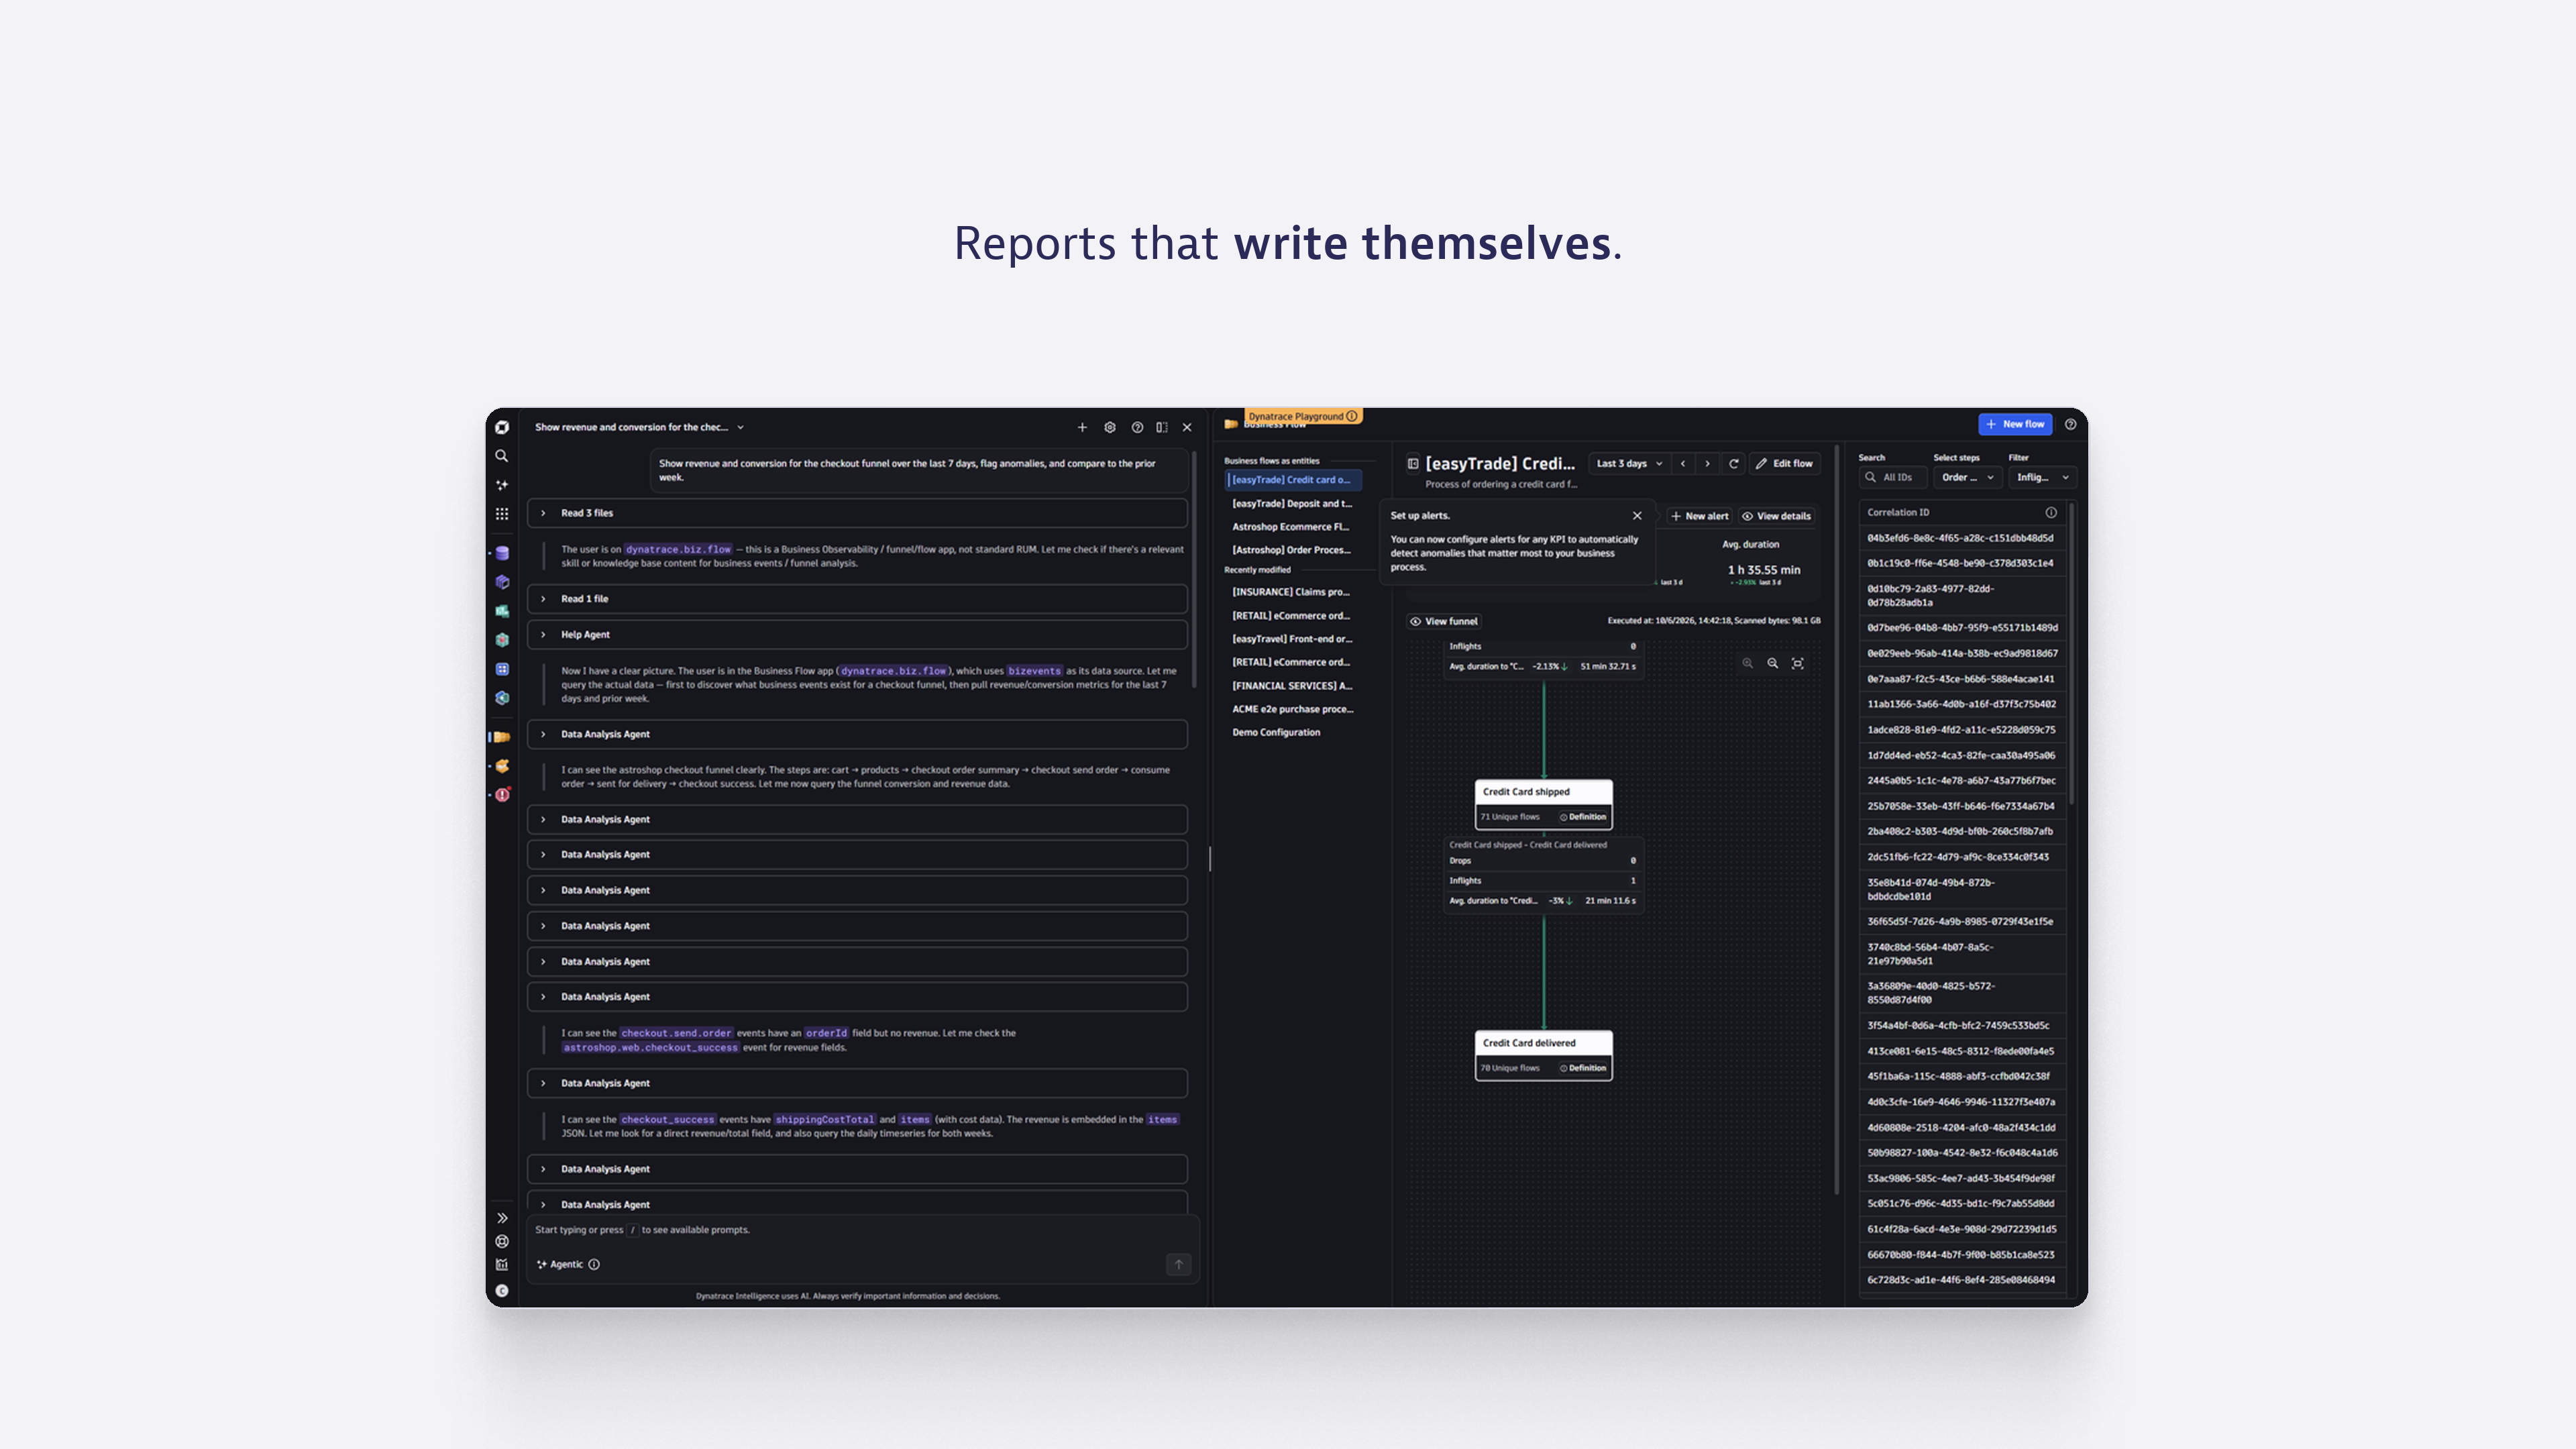
Task: Toggle flow list sidebar panel icon
Action: point(1413,463)
